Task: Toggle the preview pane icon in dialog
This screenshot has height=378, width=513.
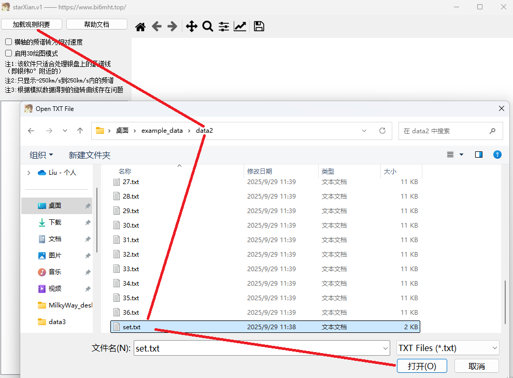Action: coord(479,155)
